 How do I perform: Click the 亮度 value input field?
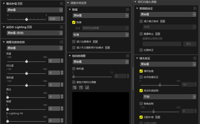click(x=54, y=61)
